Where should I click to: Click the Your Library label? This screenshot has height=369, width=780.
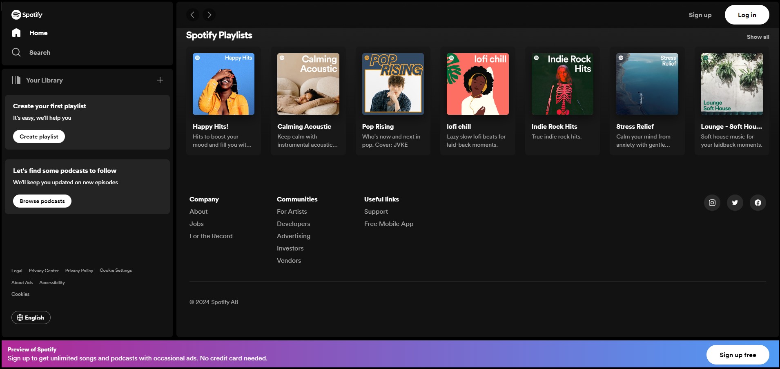(x=45, y=80)
